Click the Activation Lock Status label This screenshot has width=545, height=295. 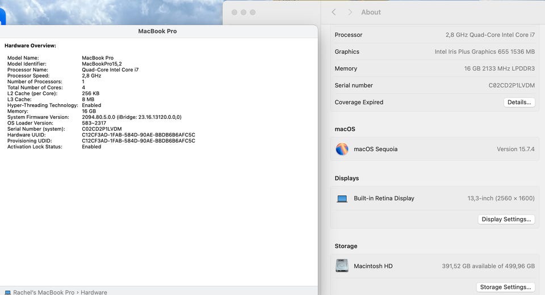click(35, 147)
